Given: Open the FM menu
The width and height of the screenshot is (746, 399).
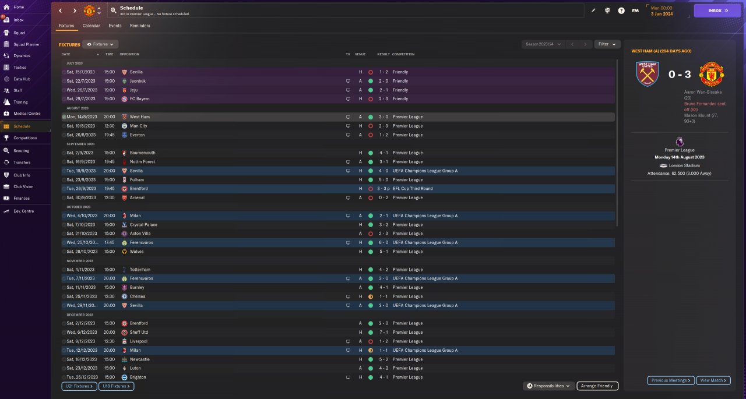Looking at the screenshot, I should (x=635, y=10).
